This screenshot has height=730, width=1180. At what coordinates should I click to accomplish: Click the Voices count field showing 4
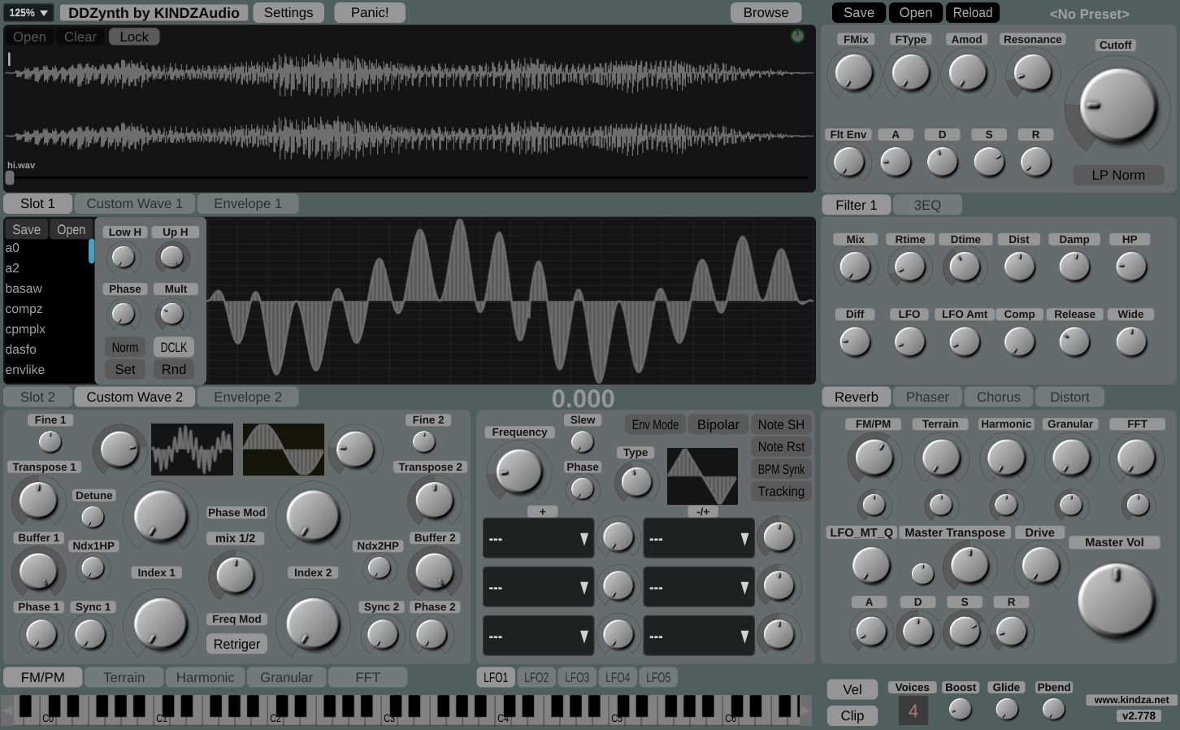pos(913,710)
